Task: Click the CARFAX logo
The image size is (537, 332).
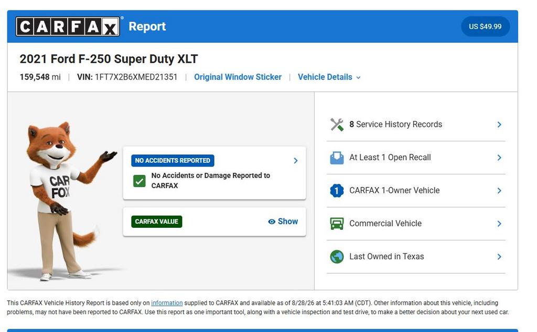Action: tap(68, 26)
